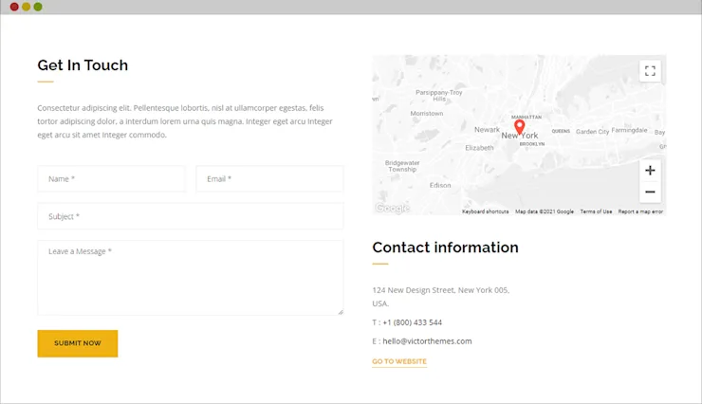Select the Get In Touch heading
Viewport: 702px width, 404px height.
pos(83,65)
